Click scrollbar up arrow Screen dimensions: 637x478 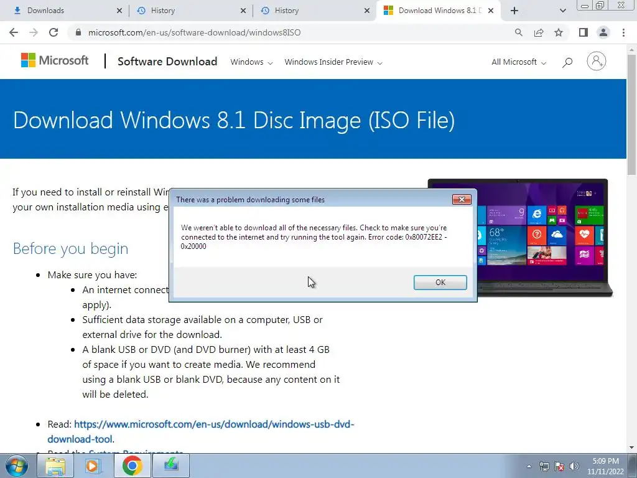(632, 49)
